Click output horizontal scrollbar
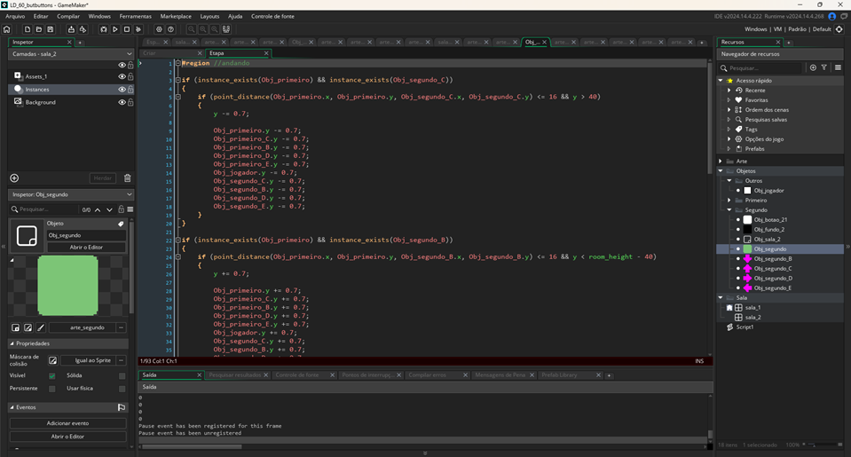Screen dimensions: 851x457 pos(192,446)
